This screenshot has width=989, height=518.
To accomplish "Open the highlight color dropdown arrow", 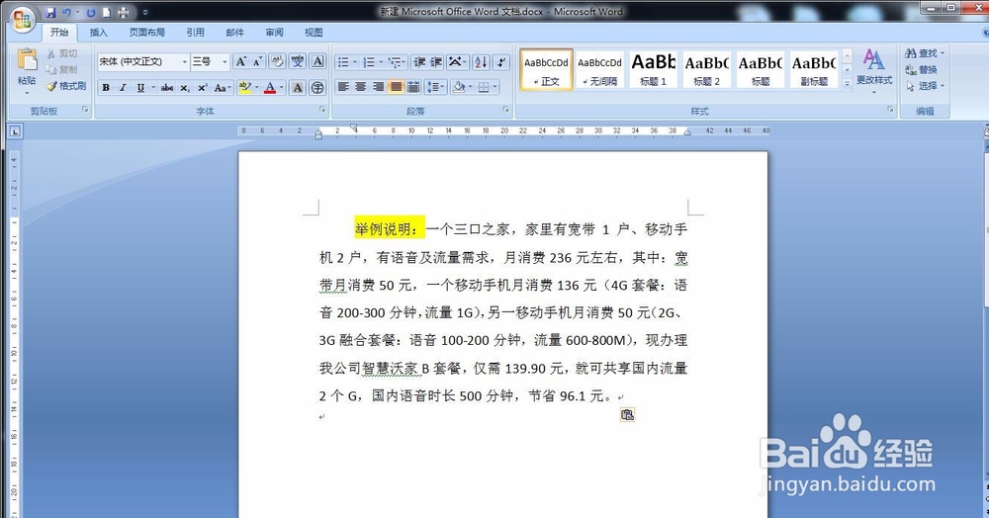I will [x=257, y=88].
